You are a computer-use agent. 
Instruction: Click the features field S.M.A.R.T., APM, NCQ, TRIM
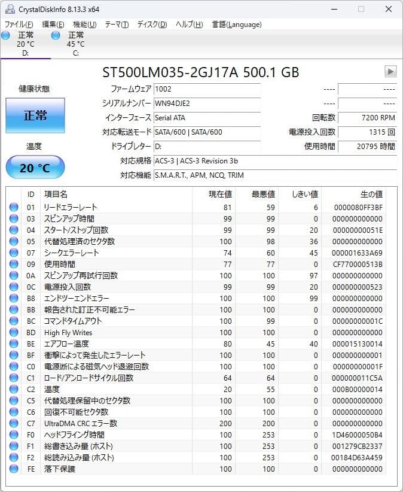pos(276,175)
